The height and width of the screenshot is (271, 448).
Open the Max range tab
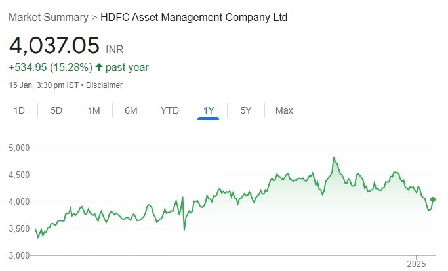[284, 110]
